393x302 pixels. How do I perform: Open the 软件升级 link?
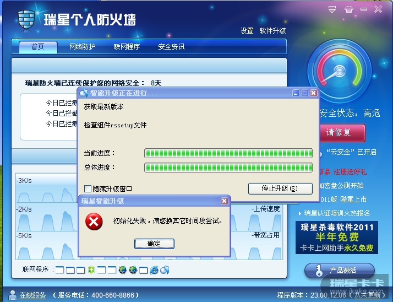coord(272,31)
